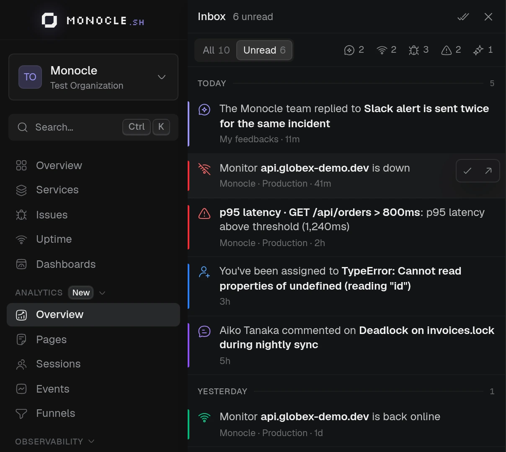This screenshot has width=506, height=452.
Task: Click the feedback reply notification icon
Action: point(204,110)
